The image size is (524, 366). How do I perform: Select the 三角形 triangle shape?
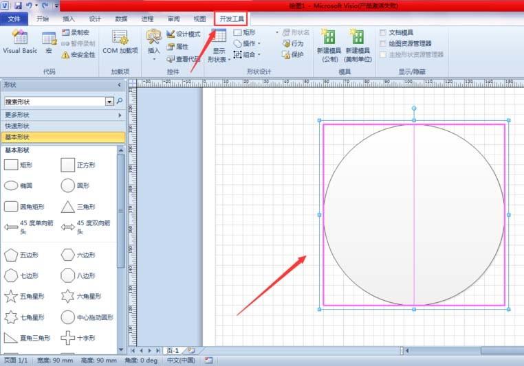[x=78, y=207]
